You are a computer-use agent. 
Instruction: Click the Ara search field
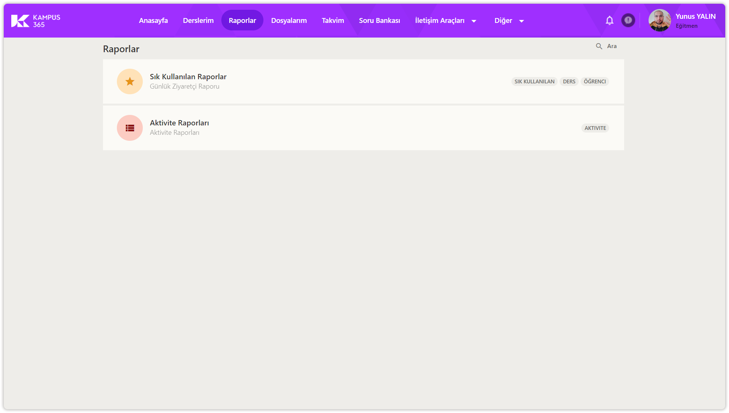click(x=612, y=46)
